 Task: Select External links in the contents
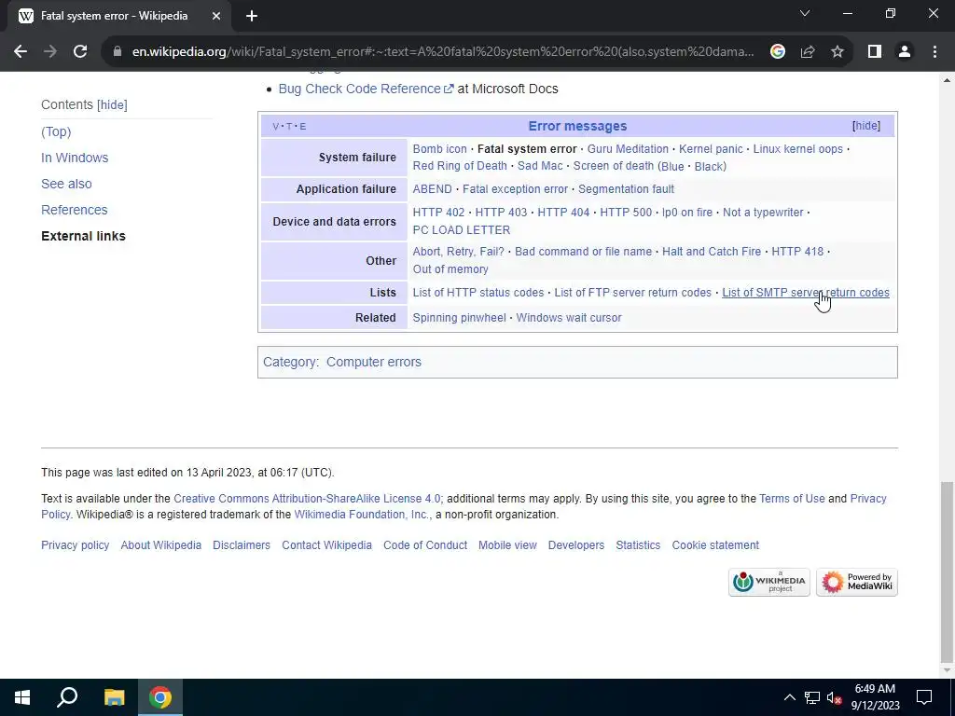pos(83,236)
